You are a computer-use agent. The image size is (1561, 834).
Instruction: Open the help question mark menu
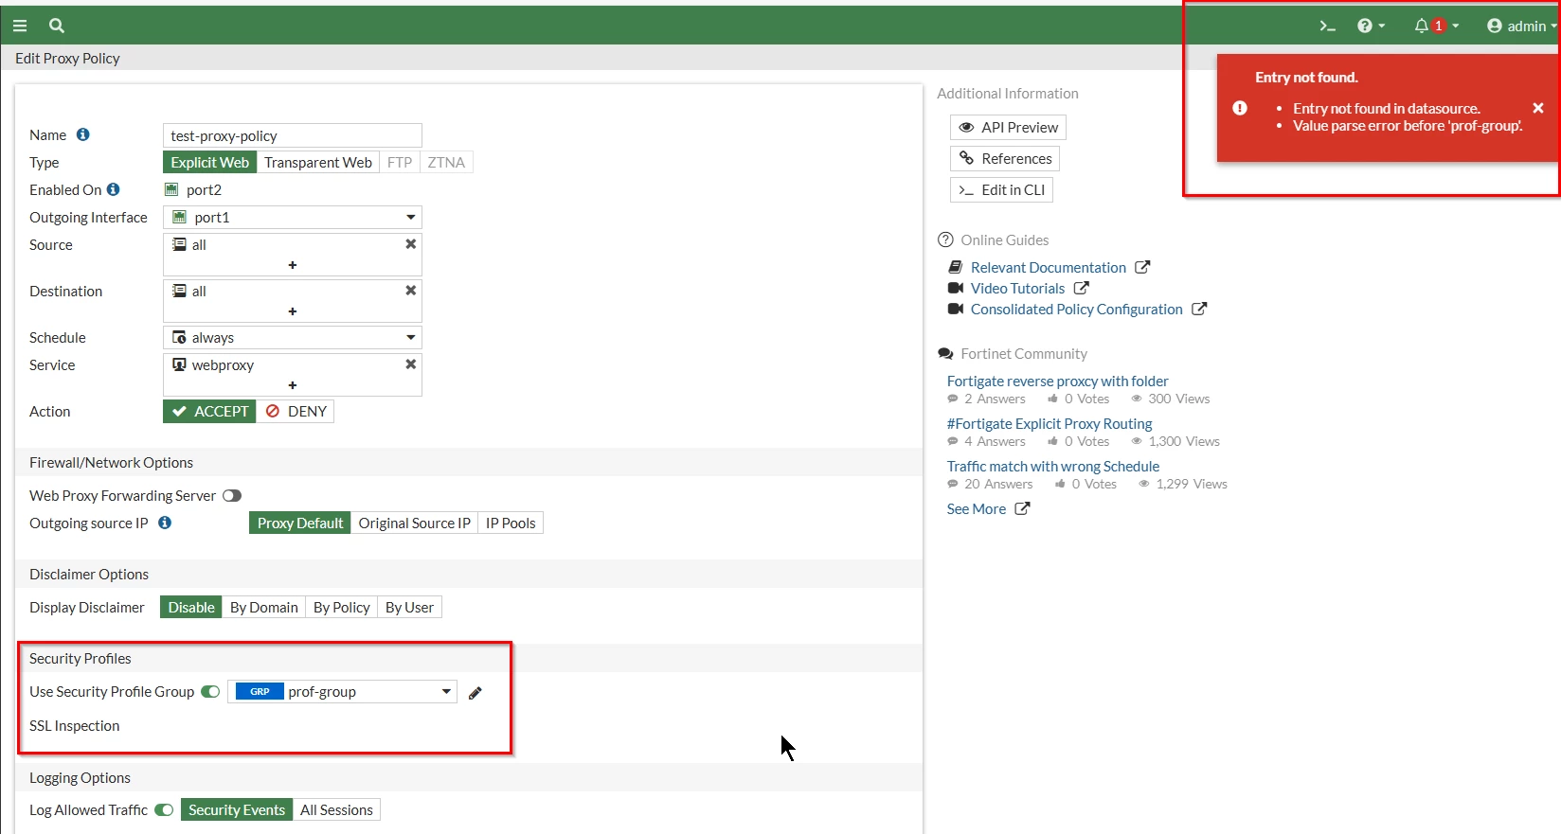click(x=1371, y=26)
